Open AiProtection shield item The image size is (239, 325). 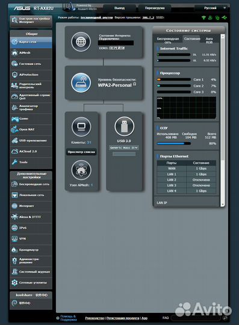[31, 75]
